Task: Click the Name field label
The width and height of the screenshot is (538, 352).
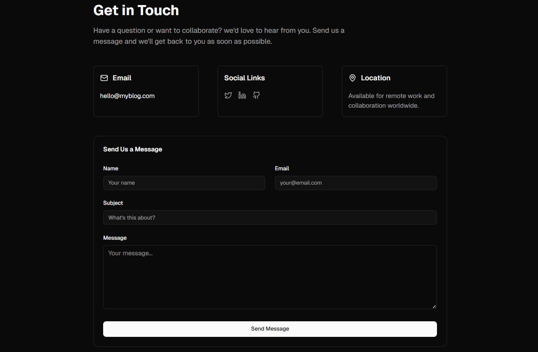Action: coord(111,168)
